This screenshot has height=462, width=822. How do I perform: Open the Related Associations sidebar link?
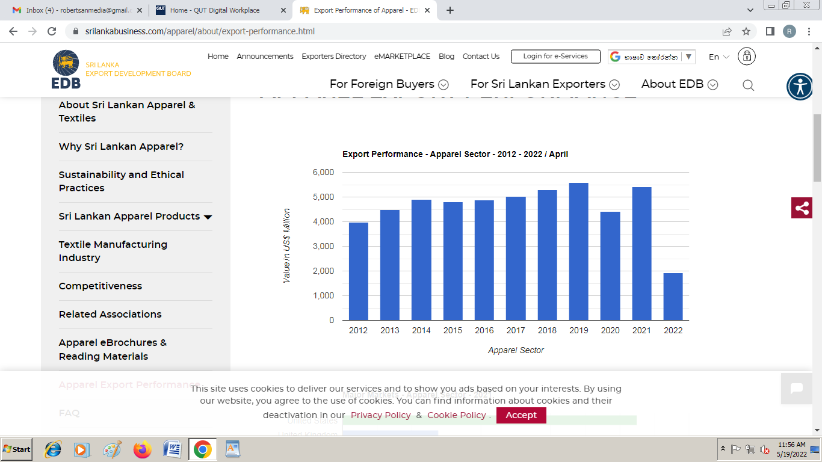pyautogui.click(x=110, y=315)
